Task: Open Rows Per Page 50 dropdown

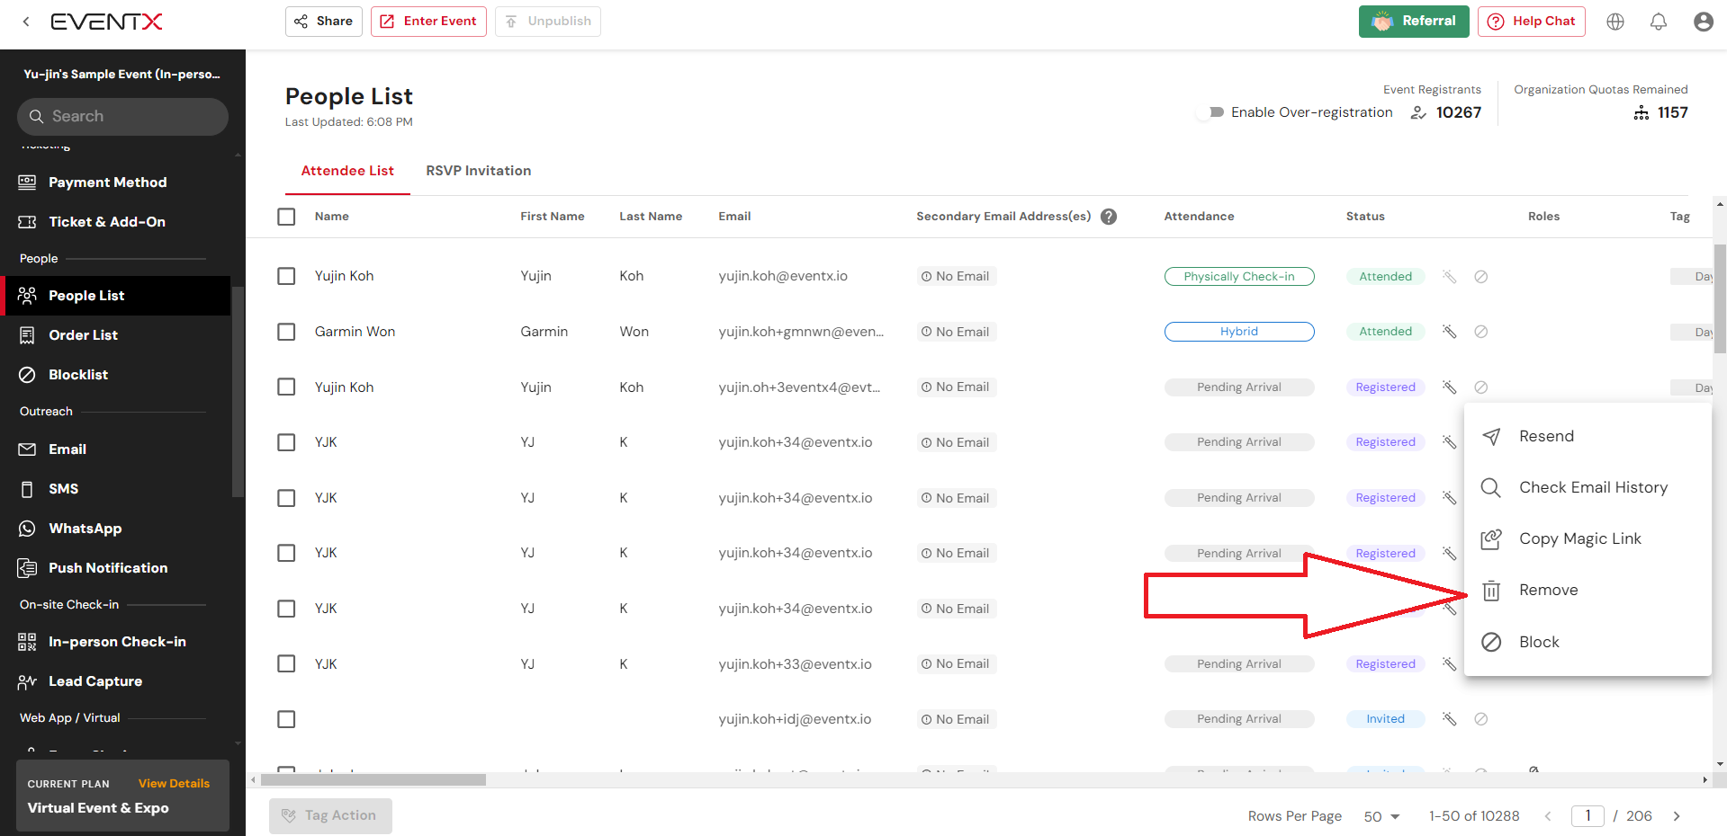Action: point(1381,816)
